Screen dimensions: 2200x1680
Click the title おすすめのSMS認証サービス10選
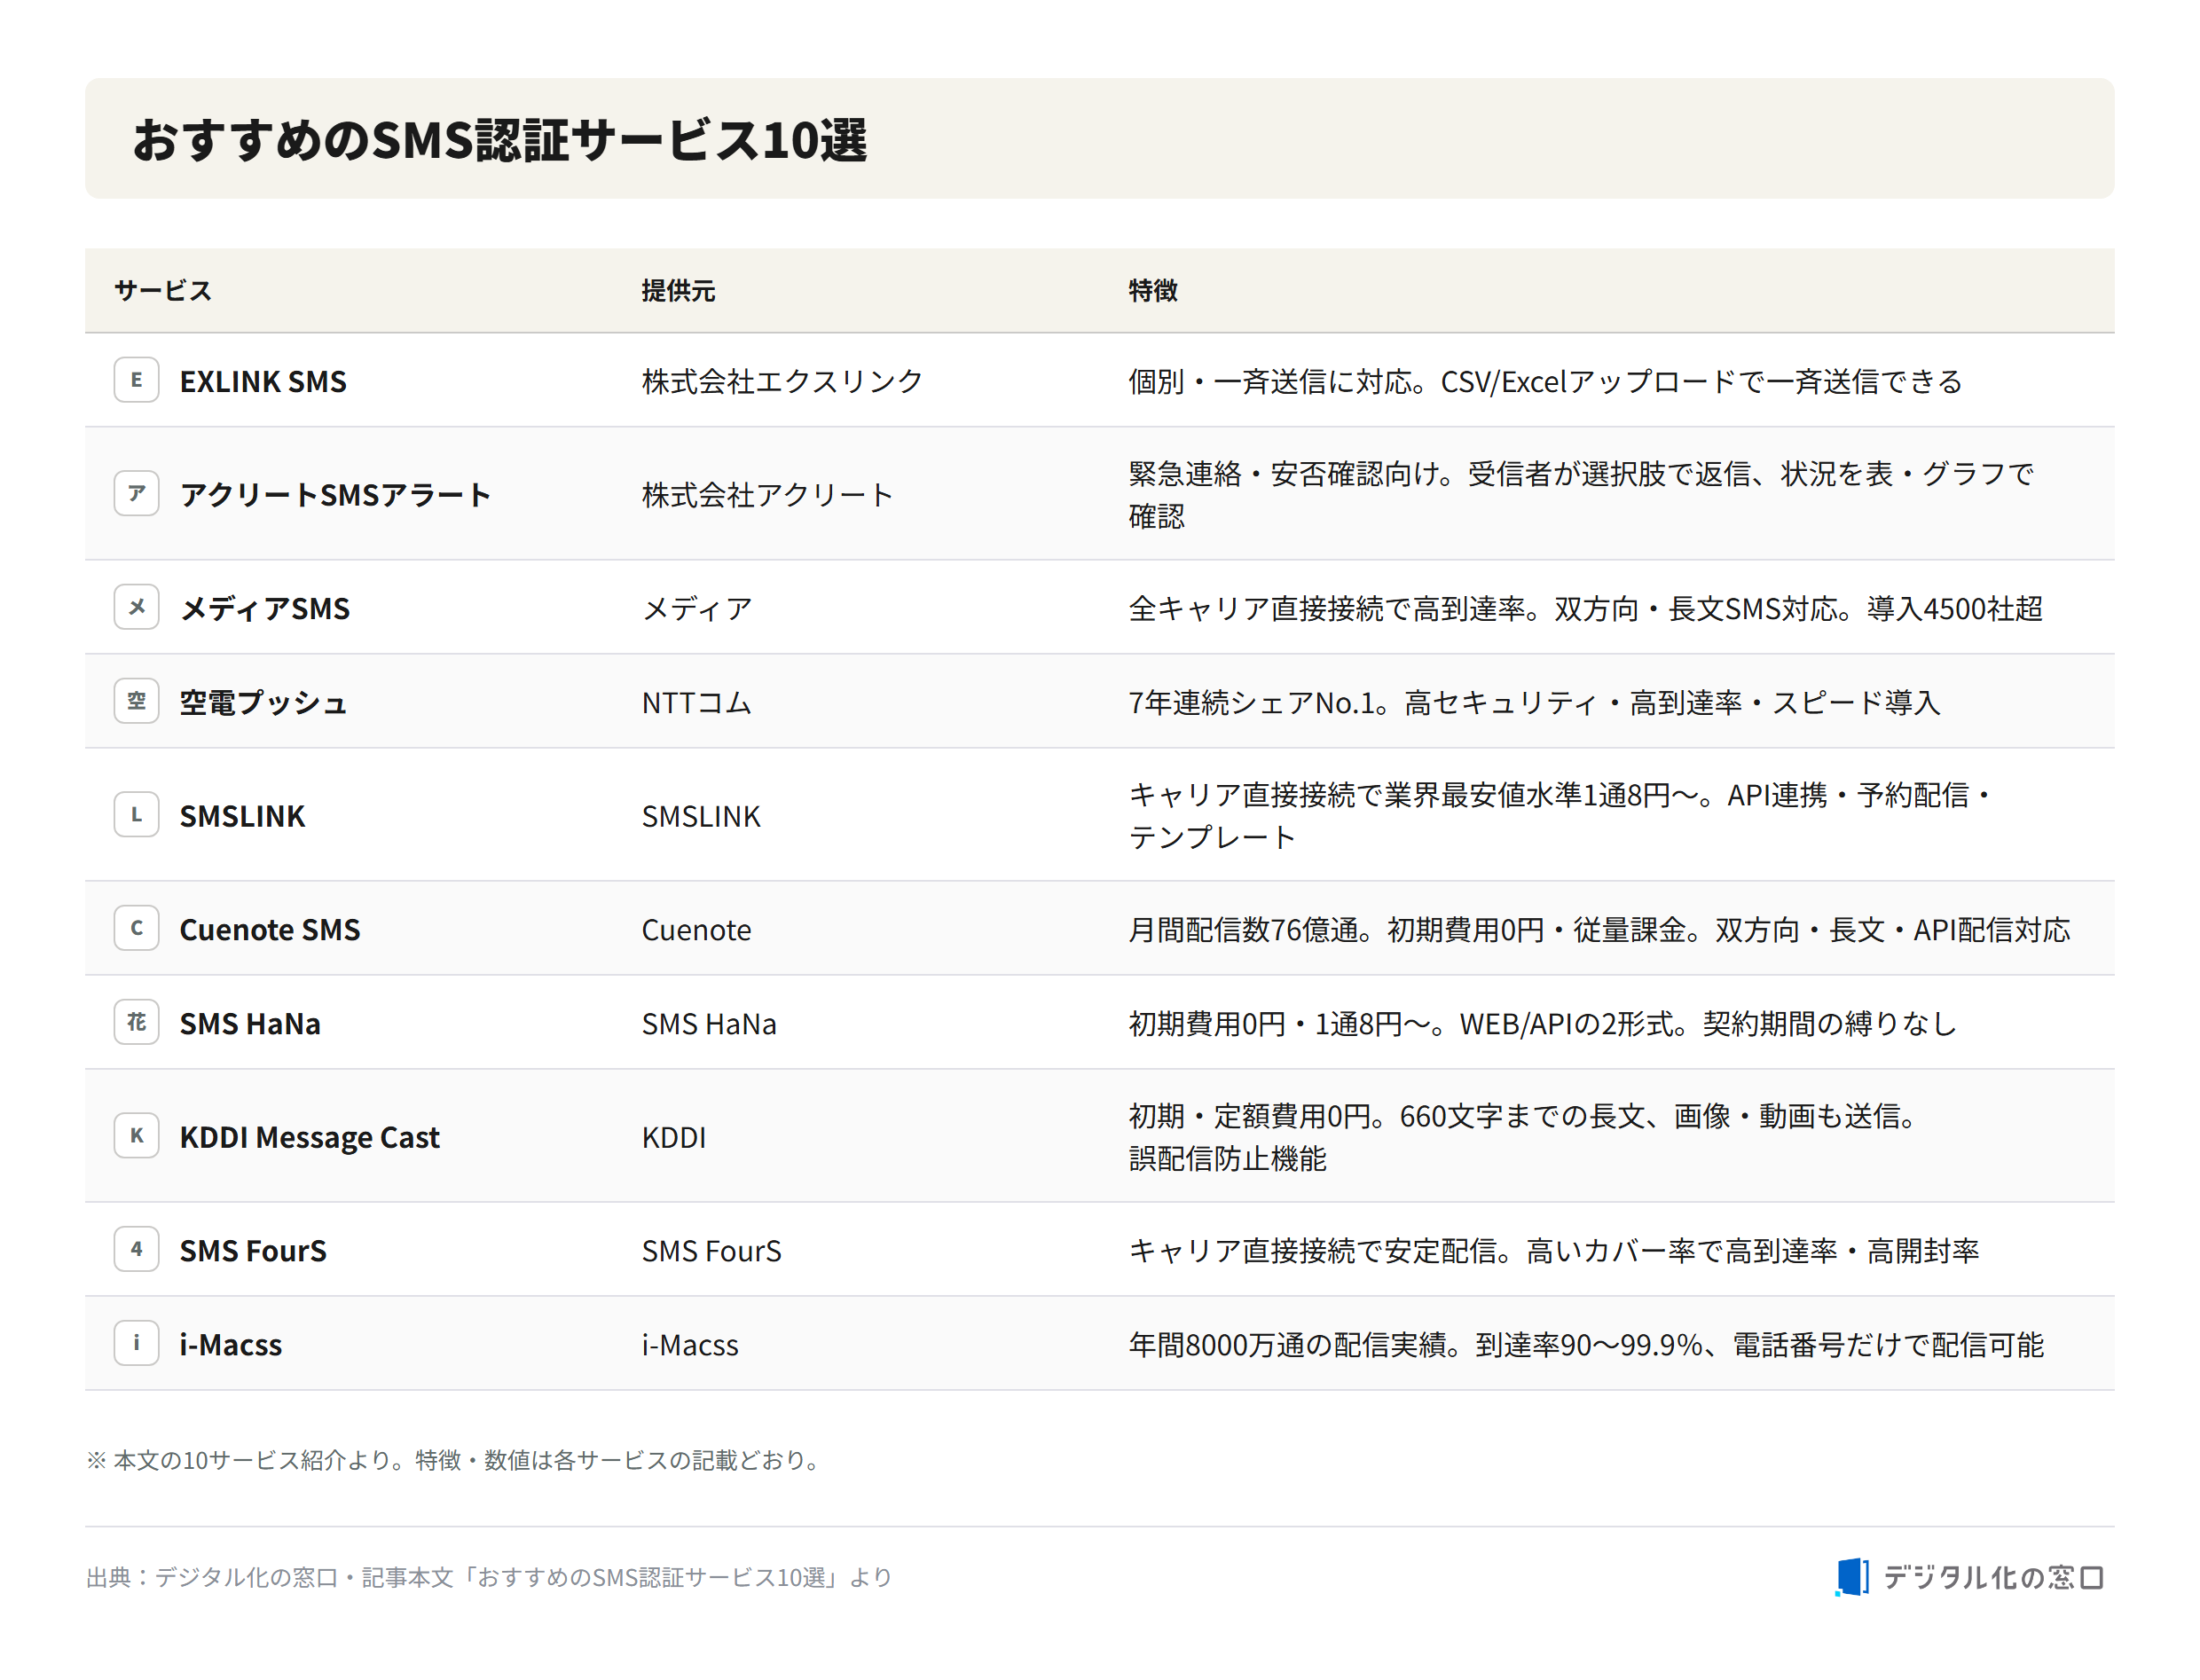pyautogui.click(x=500, y=139)
